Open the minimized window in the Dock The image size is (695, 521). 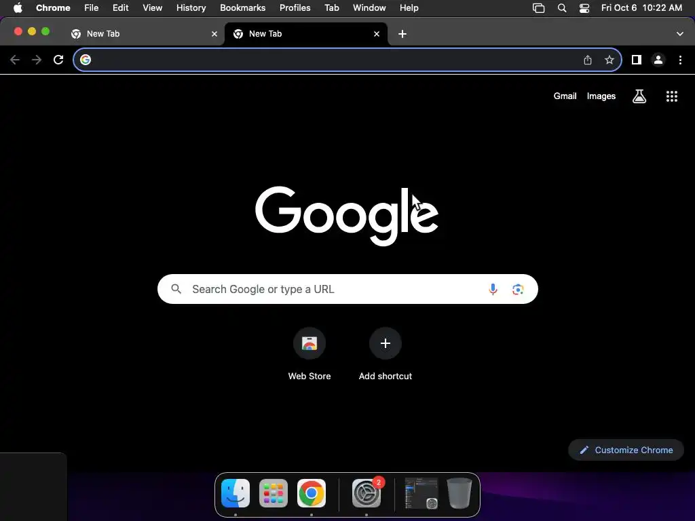coord(421,493)
